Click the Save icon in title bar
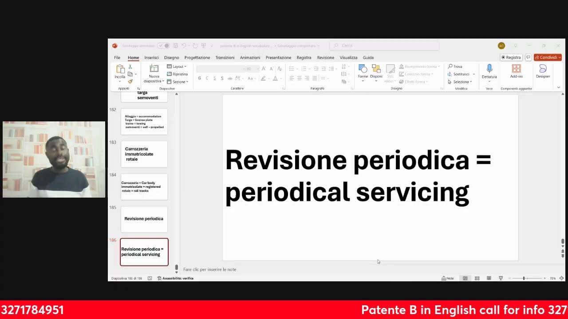This screenshot has width=568, height=319. tap(176, 46)
